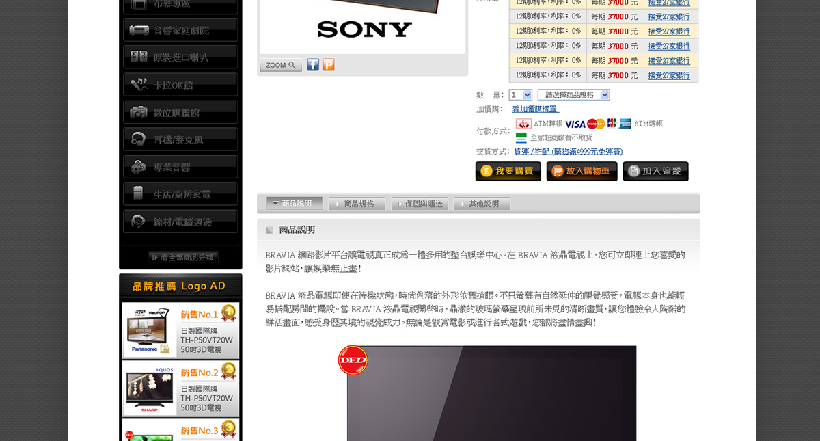Click the 銷售No.1 product text TH-P50VT20W
Screen dimensions: 820x441
point(207,340)
